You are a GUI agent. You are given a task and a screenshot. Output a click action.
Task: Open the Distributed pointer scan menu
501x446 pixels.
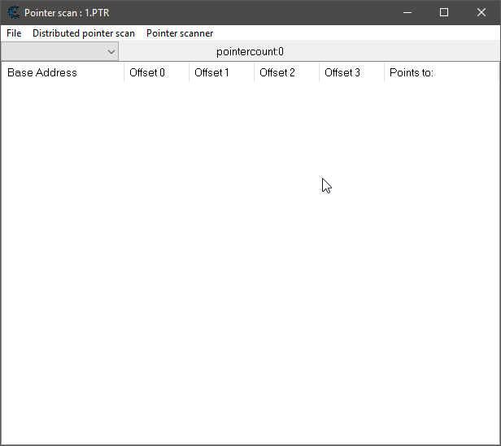click(84, 33)
